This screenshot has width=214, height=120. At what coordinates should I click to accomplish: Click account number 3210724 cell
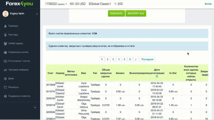point(50,92)
